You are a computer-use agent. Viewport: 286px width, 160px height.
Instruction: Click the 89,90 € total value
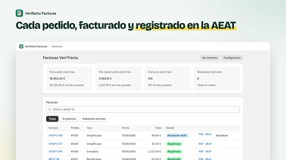[156, 135]
